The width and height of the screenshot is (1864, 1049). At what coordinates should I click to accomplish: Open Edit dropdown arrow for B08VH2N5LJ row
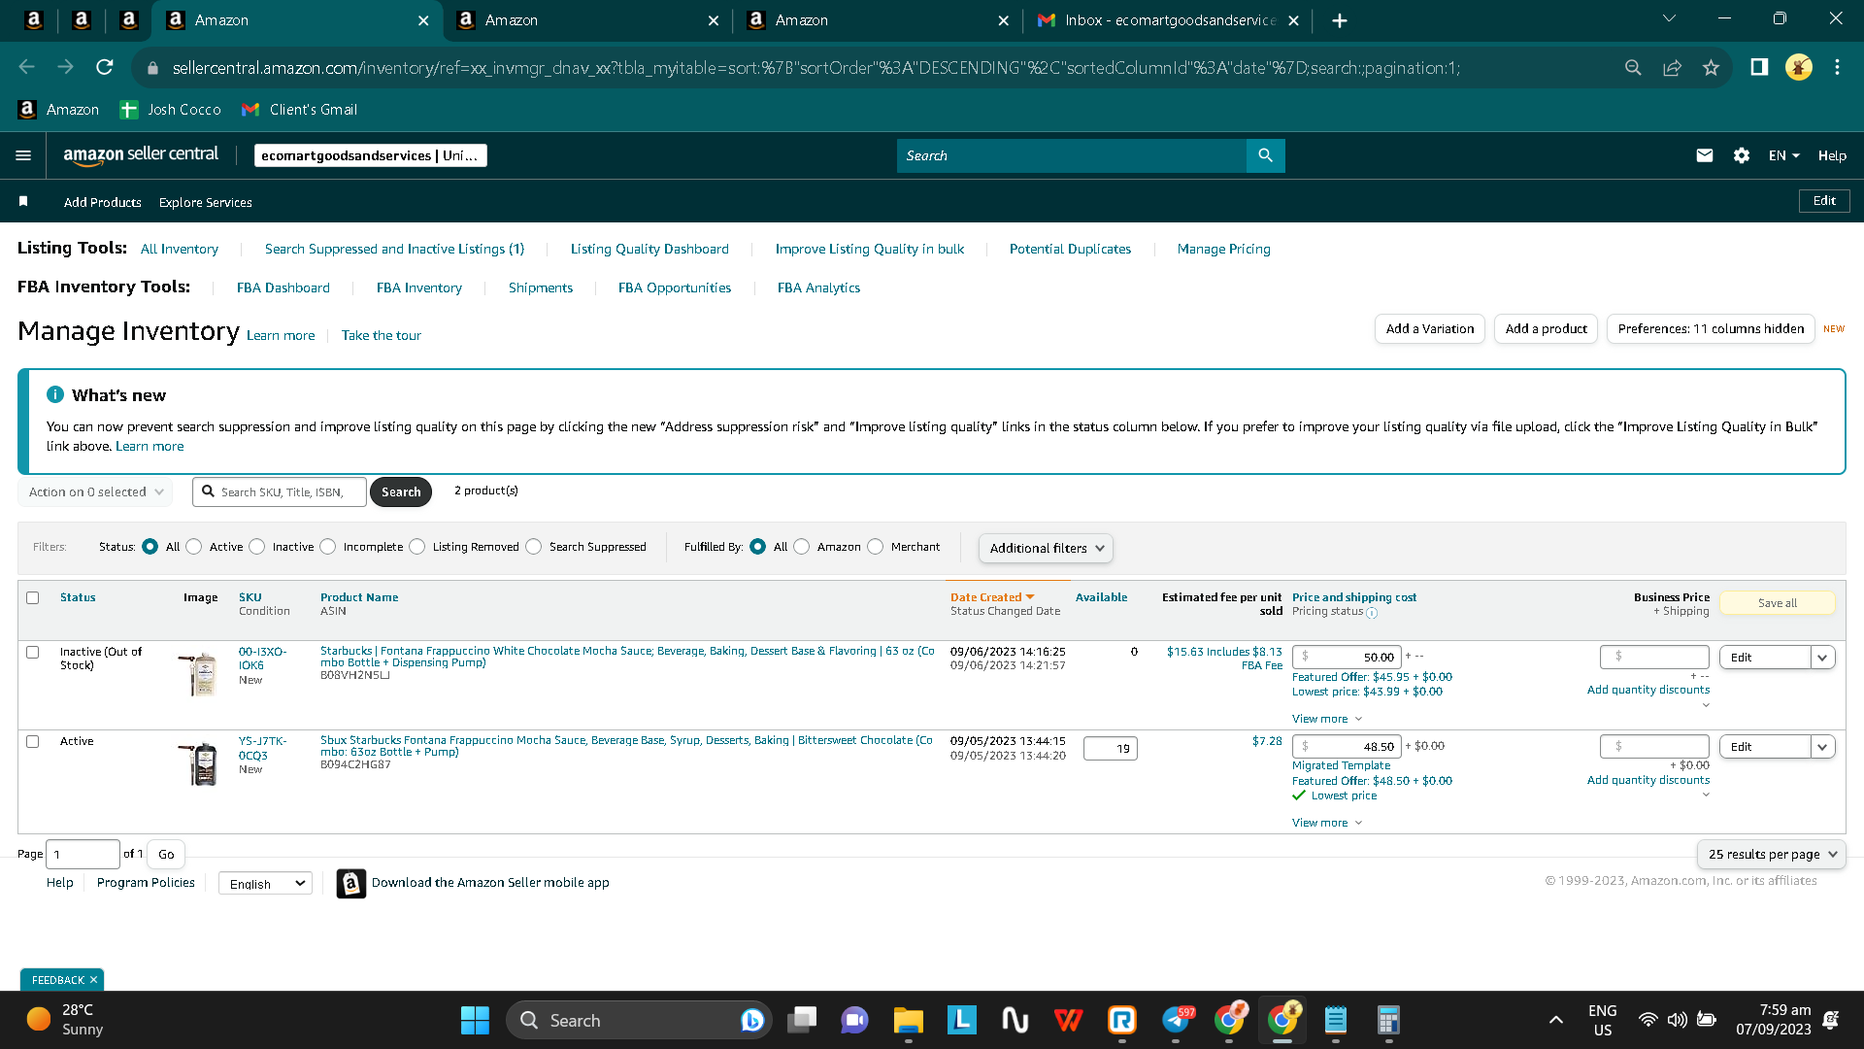point(1823,658)
